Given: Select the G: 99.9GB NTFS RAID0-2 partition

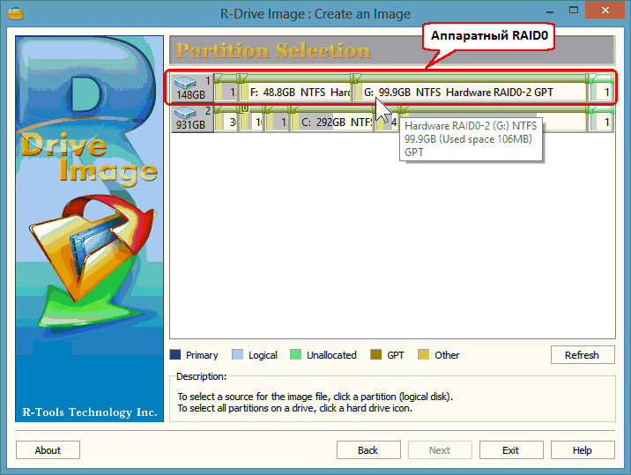Looking at the screenshot, I should coord(470,89).
